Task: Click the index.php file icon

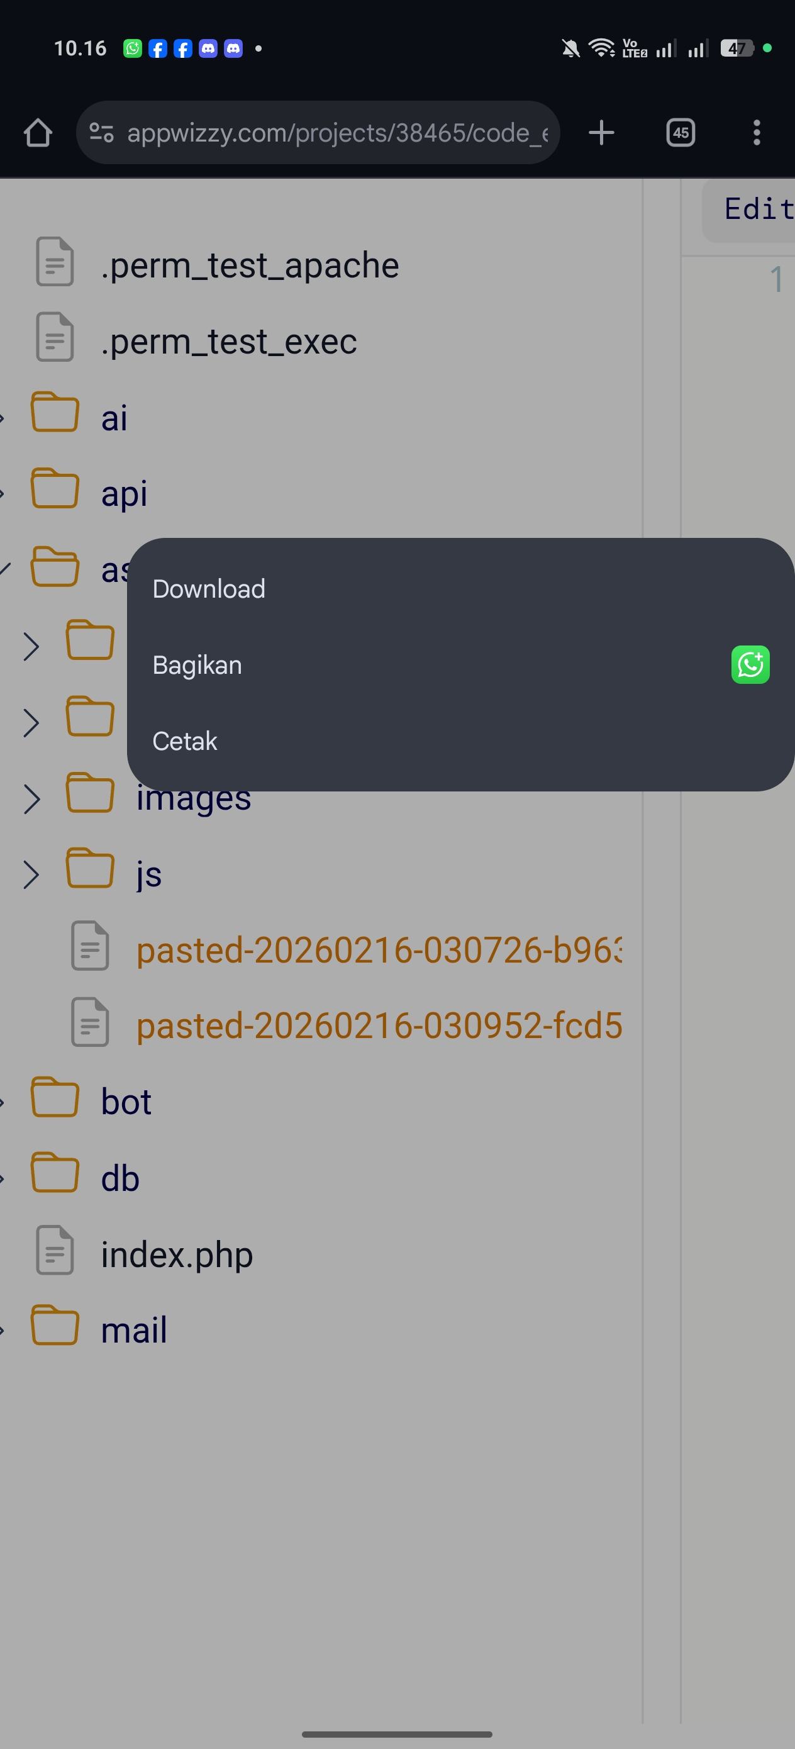Action: click(x=55, y=1250)
